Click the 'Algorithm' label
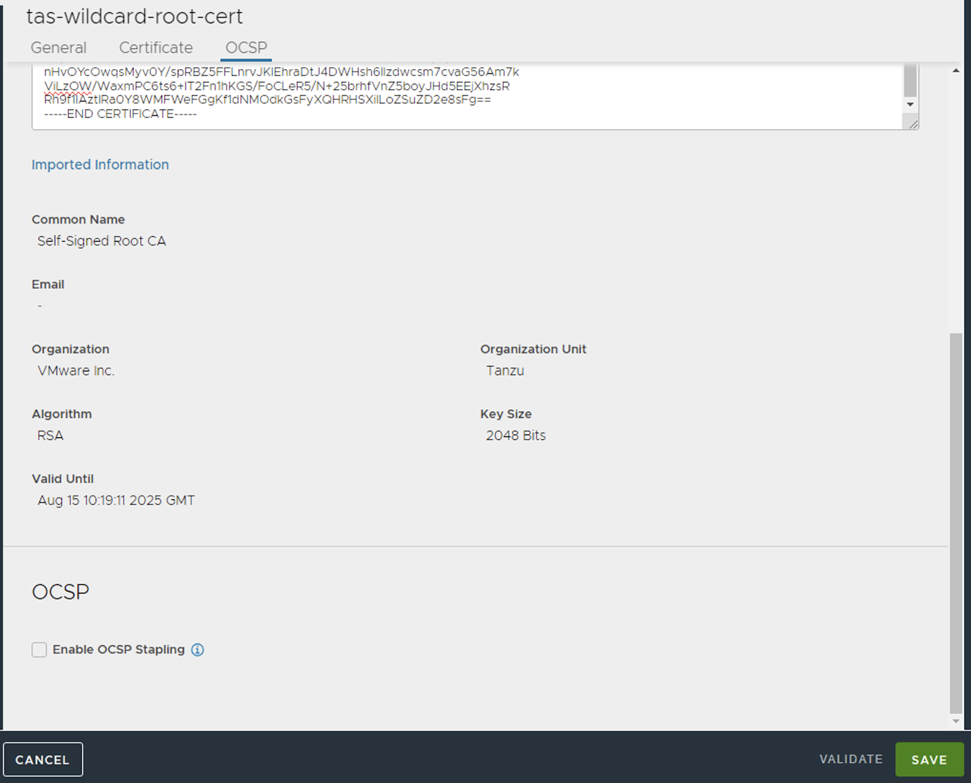This screenshot has height=783, width=971. pos(62,415)
